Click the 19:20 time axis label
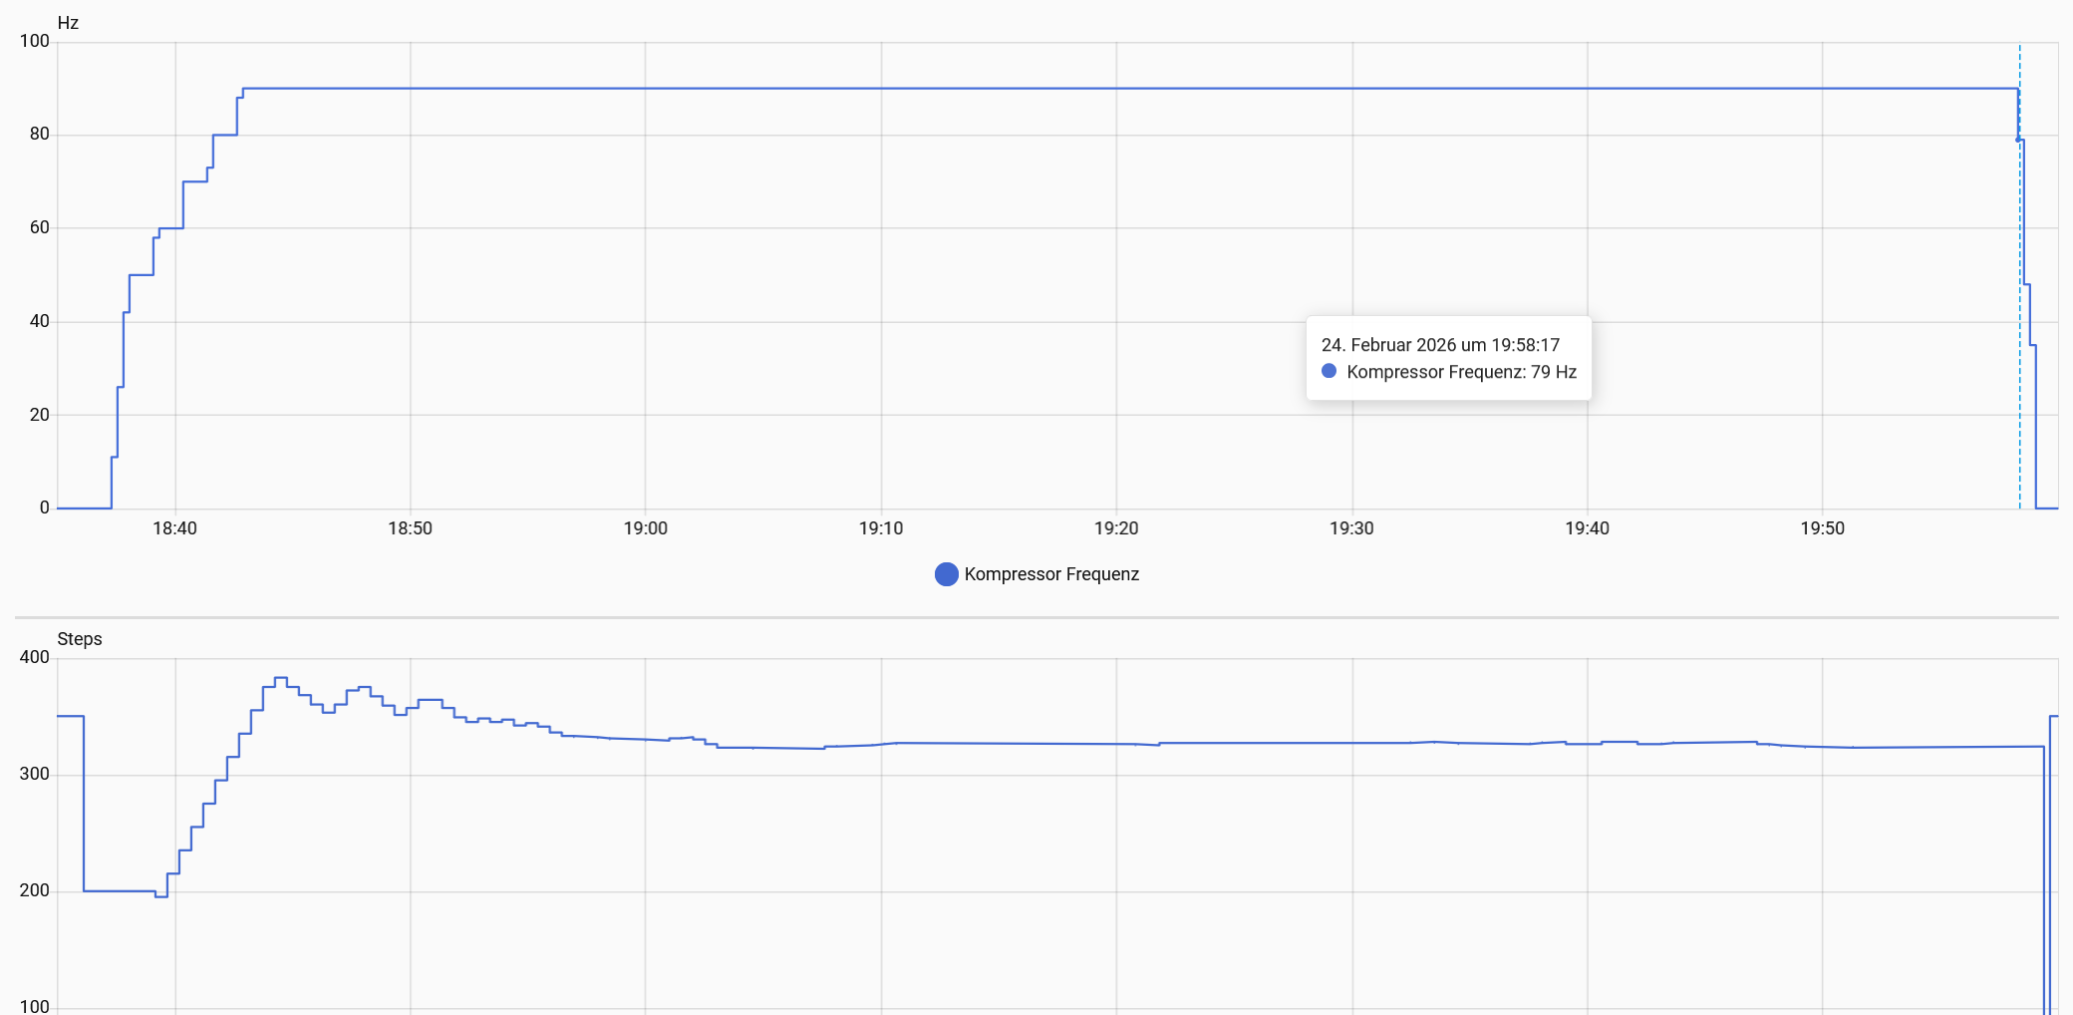This screenshot has height=1015, width=2073. pos(1115,528)
